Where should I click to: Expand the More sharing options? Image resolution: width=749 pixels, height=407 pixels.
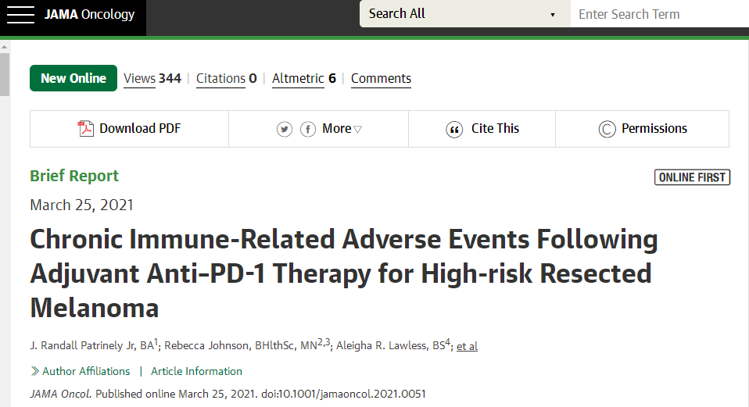tap(342, 129)
